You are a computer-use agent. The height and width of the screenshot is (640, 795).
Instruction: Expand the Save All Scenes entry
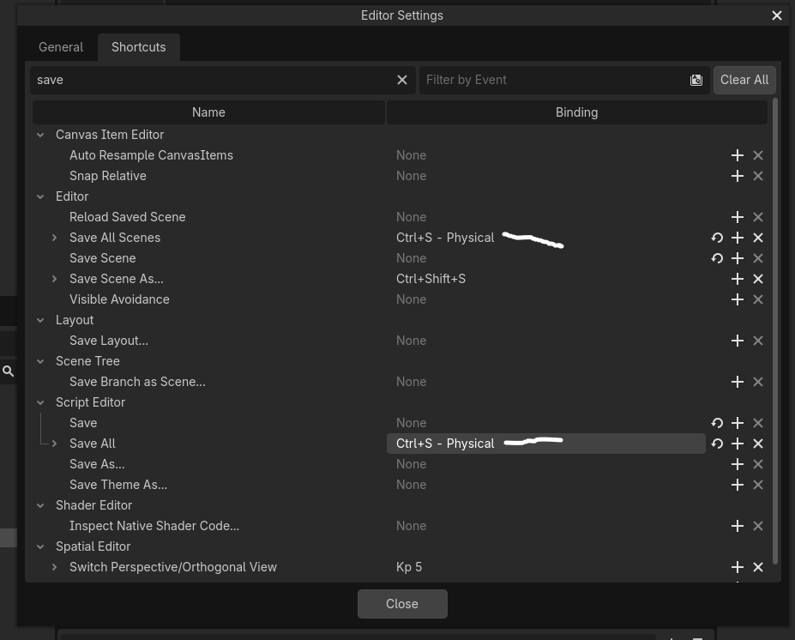(54, 238)
